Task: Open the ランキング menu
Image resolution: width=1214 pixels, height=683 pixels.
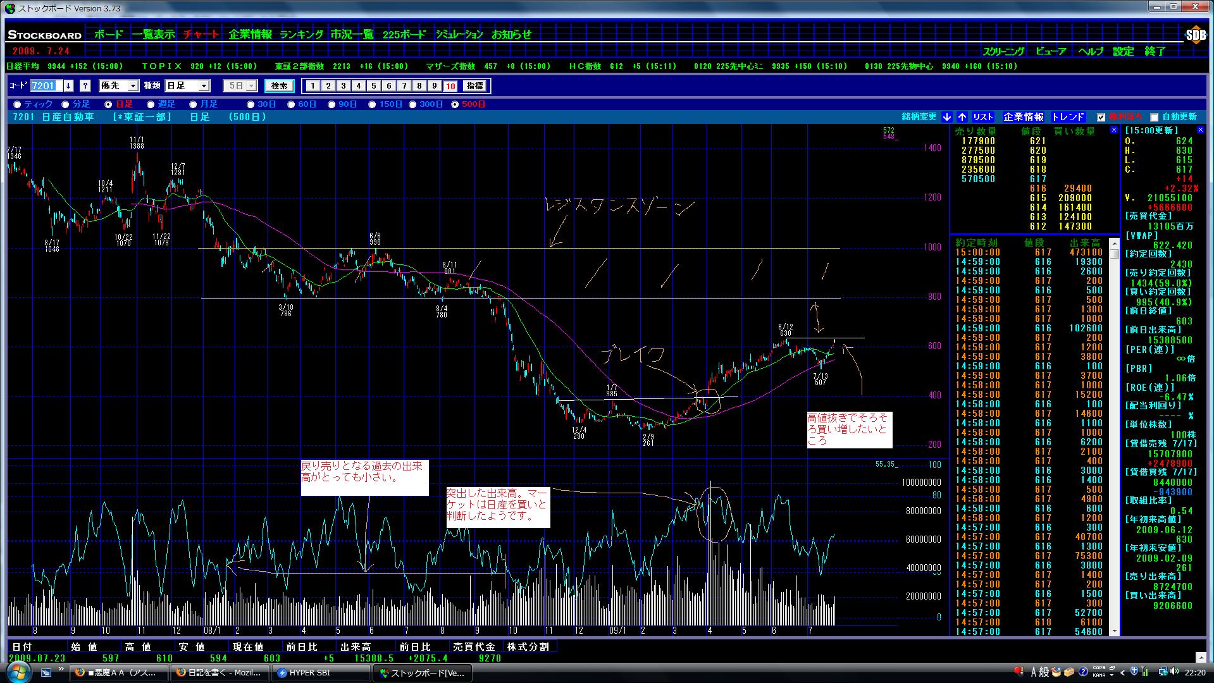Action: 301,35
